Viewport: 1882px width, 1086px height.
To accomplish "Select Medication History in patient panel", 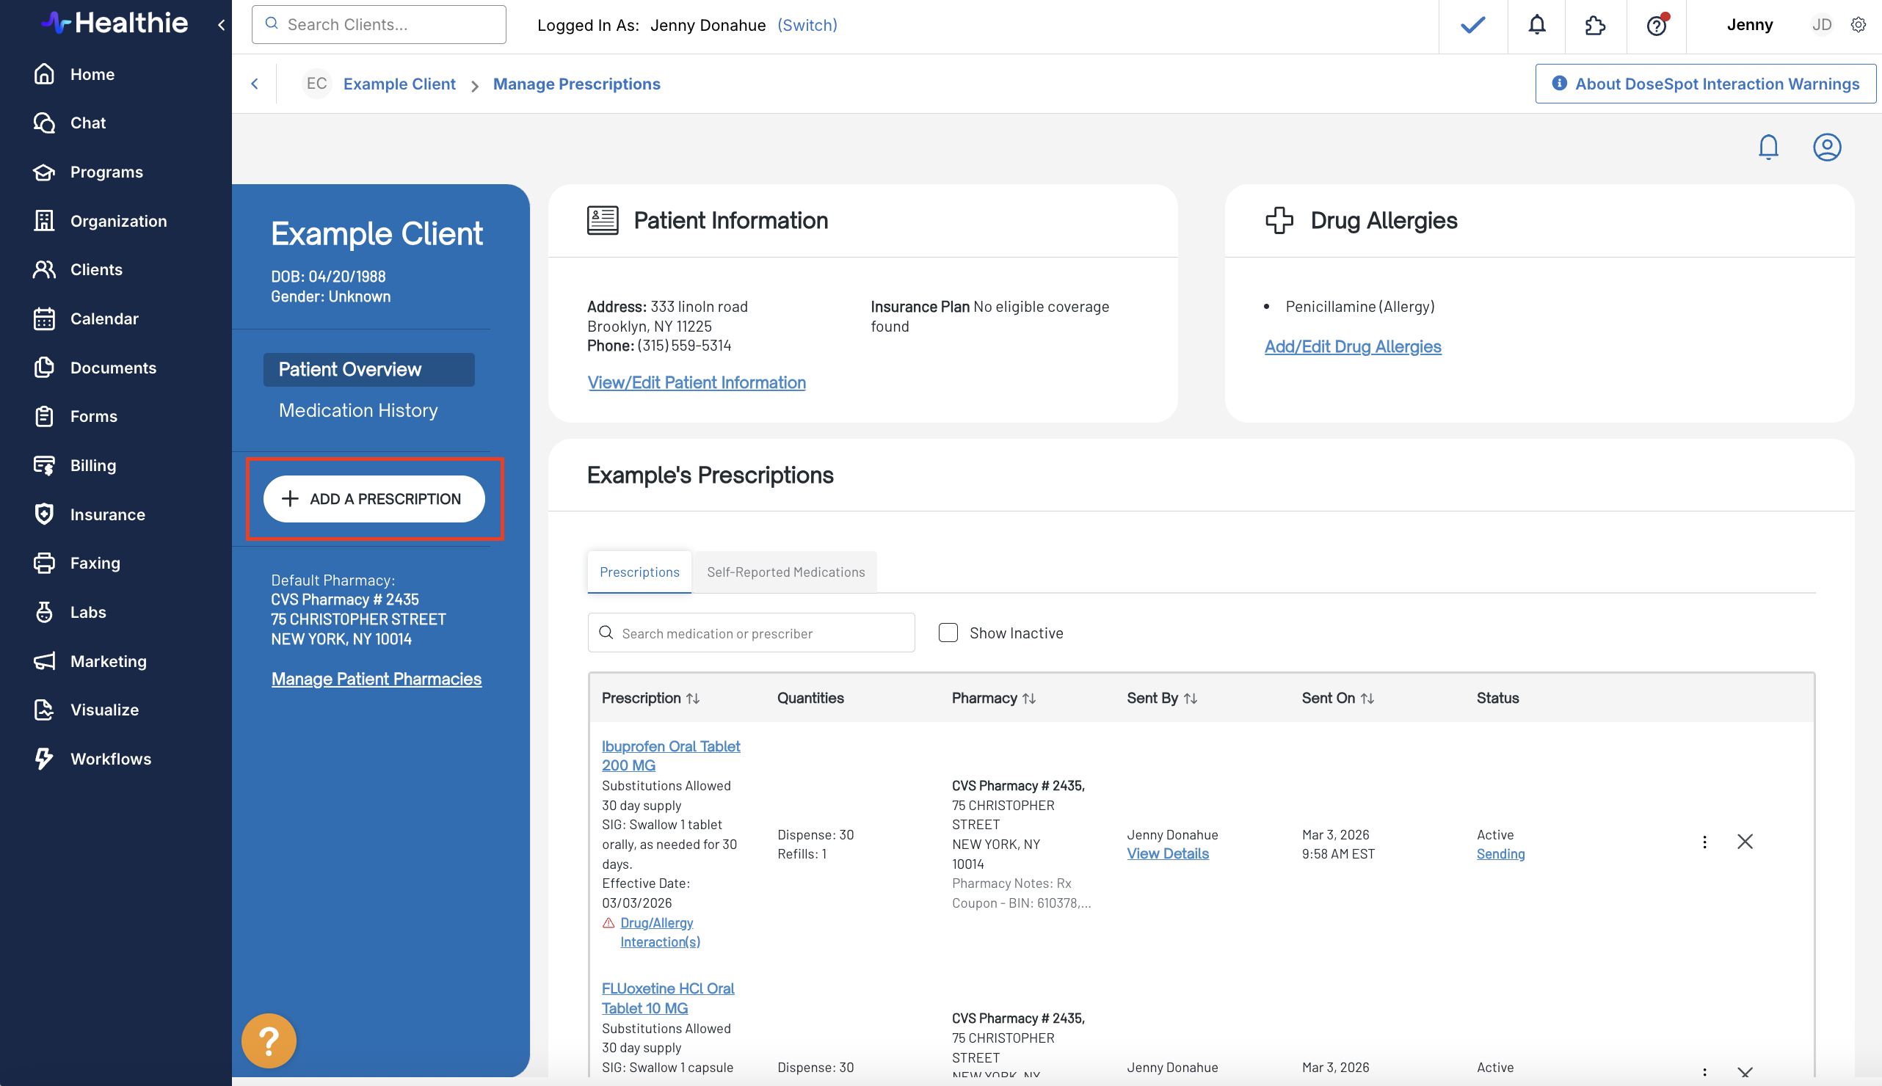I will coord(358,410).
